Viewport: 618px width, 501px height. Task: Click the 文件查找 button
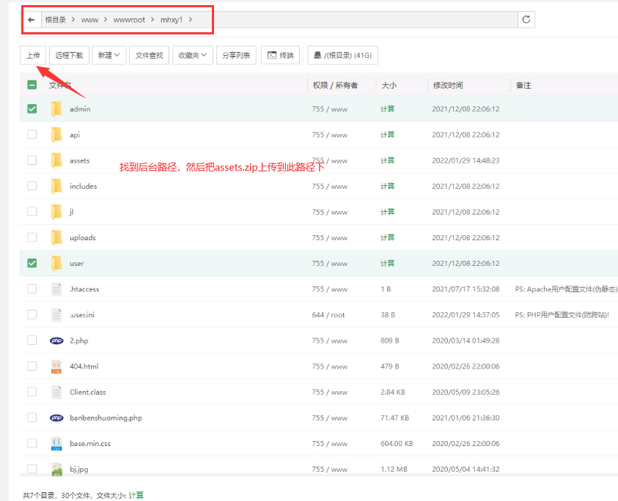(149, 55)
